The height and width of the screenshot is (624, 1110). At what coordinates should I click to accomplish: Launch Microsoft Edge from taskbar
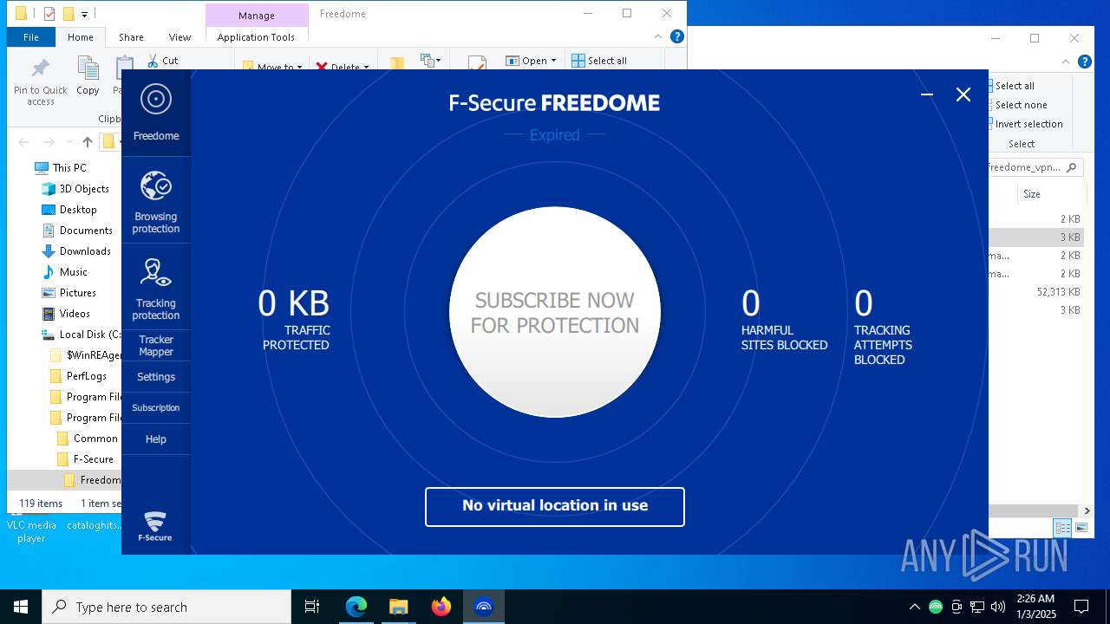coord(356,607)
